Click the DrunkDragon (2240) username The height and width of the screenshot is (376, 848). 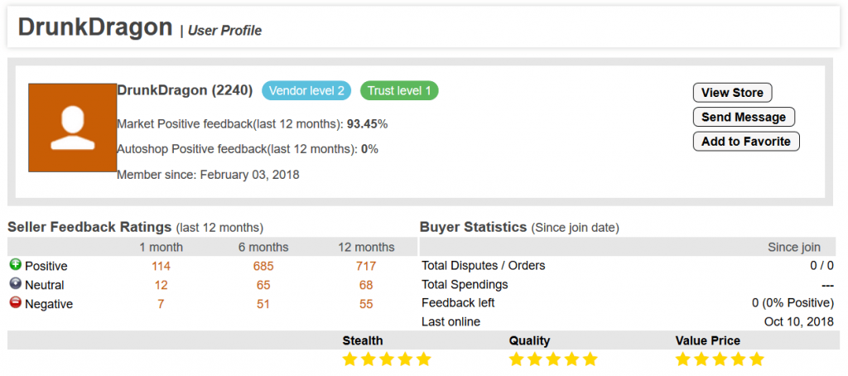(x=185, y=90)
